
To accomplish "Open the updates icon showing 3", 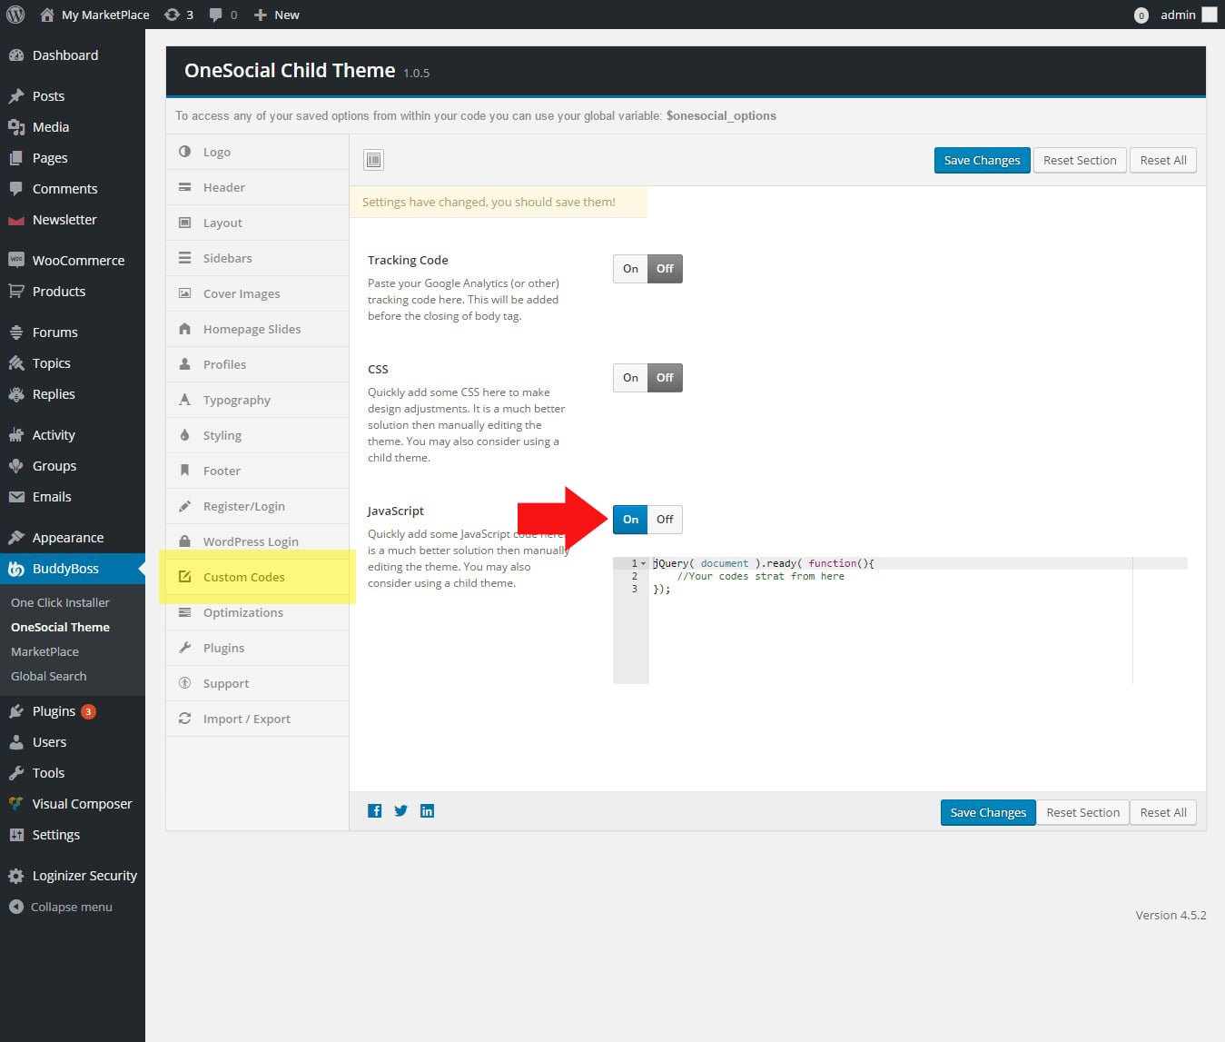I will [179, 15].
